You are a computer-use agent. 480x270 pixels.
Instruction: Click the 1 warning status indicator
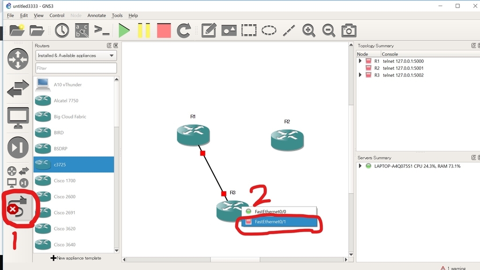point(453,268)
